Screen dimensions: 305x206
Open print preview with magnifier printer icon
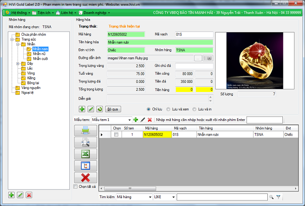(86, 142)
